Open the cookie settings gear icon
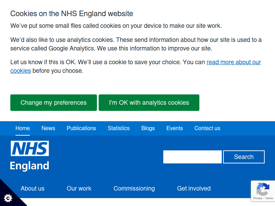The height and width of the screenshot is (206, 275). (8, 198)
